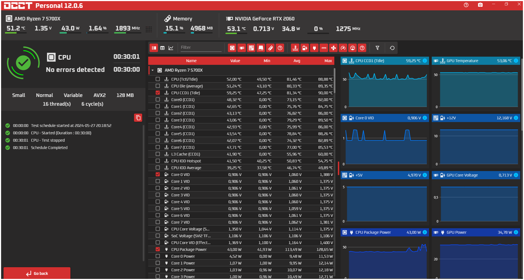Open info for CPU Package Power graph
This screenshot has width=524, height=280.
click(425, 232)
